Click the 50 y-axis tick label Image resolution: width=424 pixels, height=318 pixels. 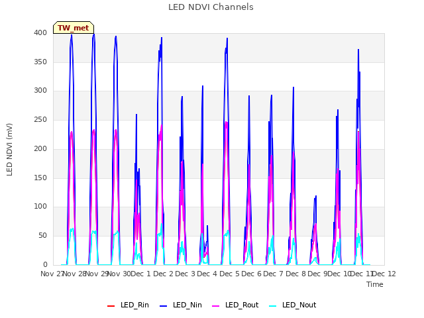(x=42, y=236)
